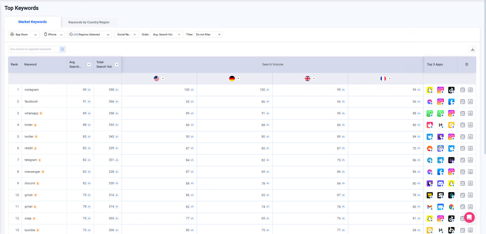Screen dimensions: 486x234
Task: Open Tinder app icon in tinder row
Action: pyautogui.click(x=430, y=125)
